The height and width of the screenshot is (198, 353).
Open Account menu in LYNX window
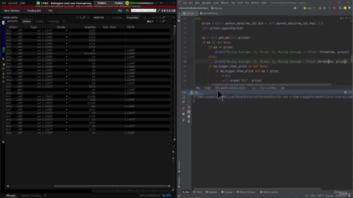tap(13, 3)
